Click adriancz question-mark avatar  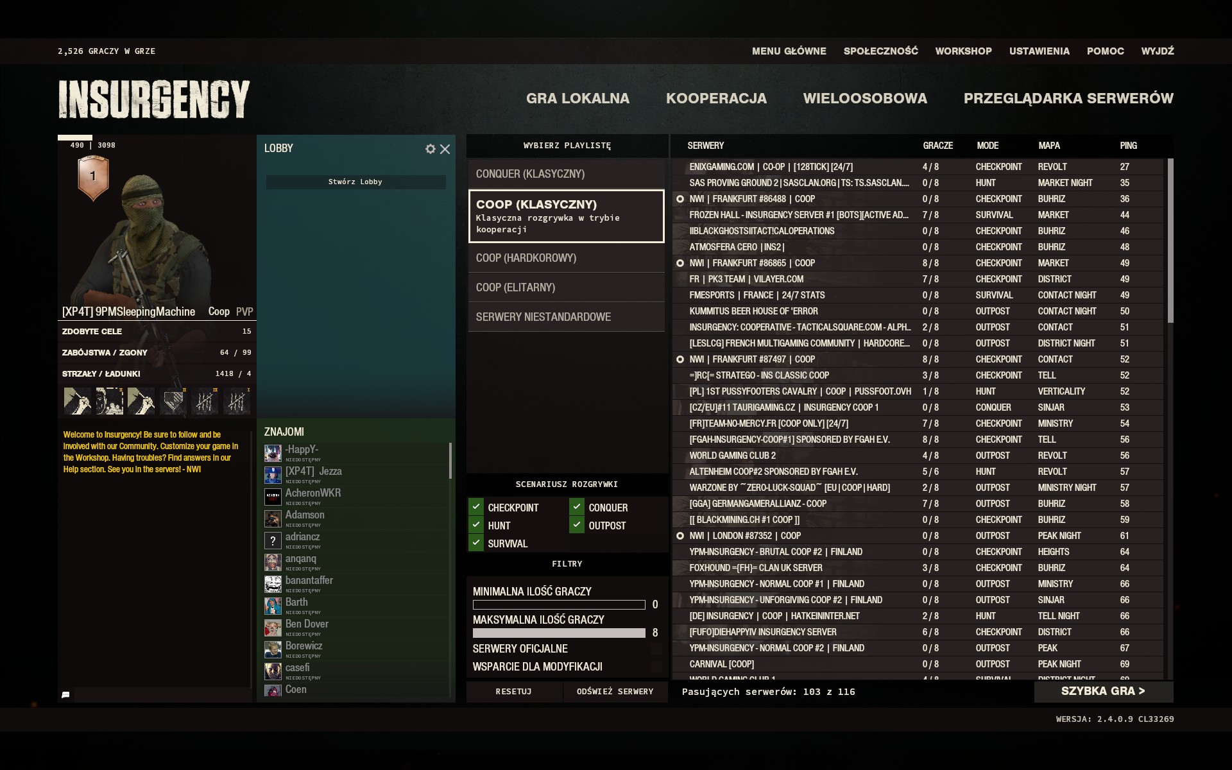tap(273, 540)
